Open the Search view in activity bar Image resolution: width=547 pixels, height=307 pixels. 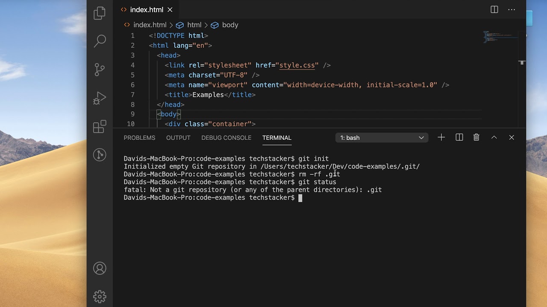click(100, 41)
